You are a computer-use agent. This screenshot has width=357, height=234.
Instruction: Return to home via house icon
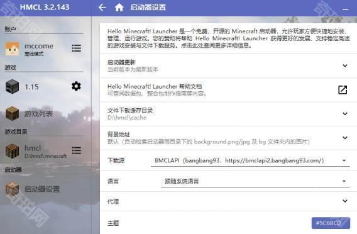pyautogui.click(x=119, y=8)
